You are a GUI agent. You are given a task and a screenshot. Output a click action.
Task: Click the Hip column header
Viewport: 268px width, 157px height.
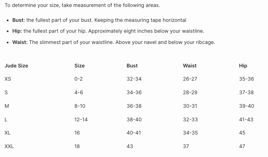point(243,66)
